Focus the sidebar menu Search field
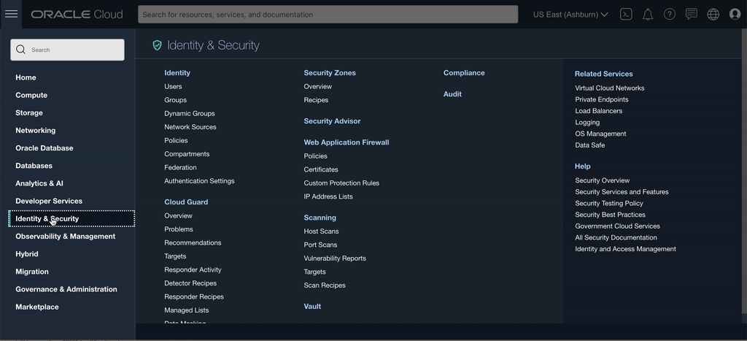747x341 pixels. click(67, 50)
